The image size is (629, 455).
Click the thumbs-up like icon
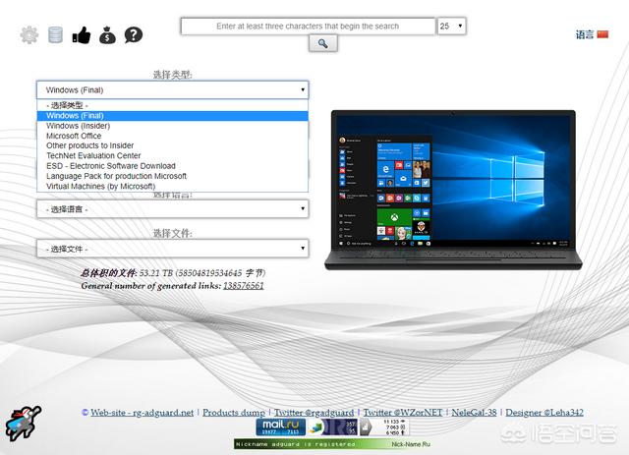pos(82,35)
